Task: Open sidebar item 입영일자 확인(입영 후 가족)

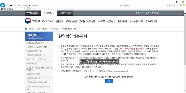Action: 36,82
